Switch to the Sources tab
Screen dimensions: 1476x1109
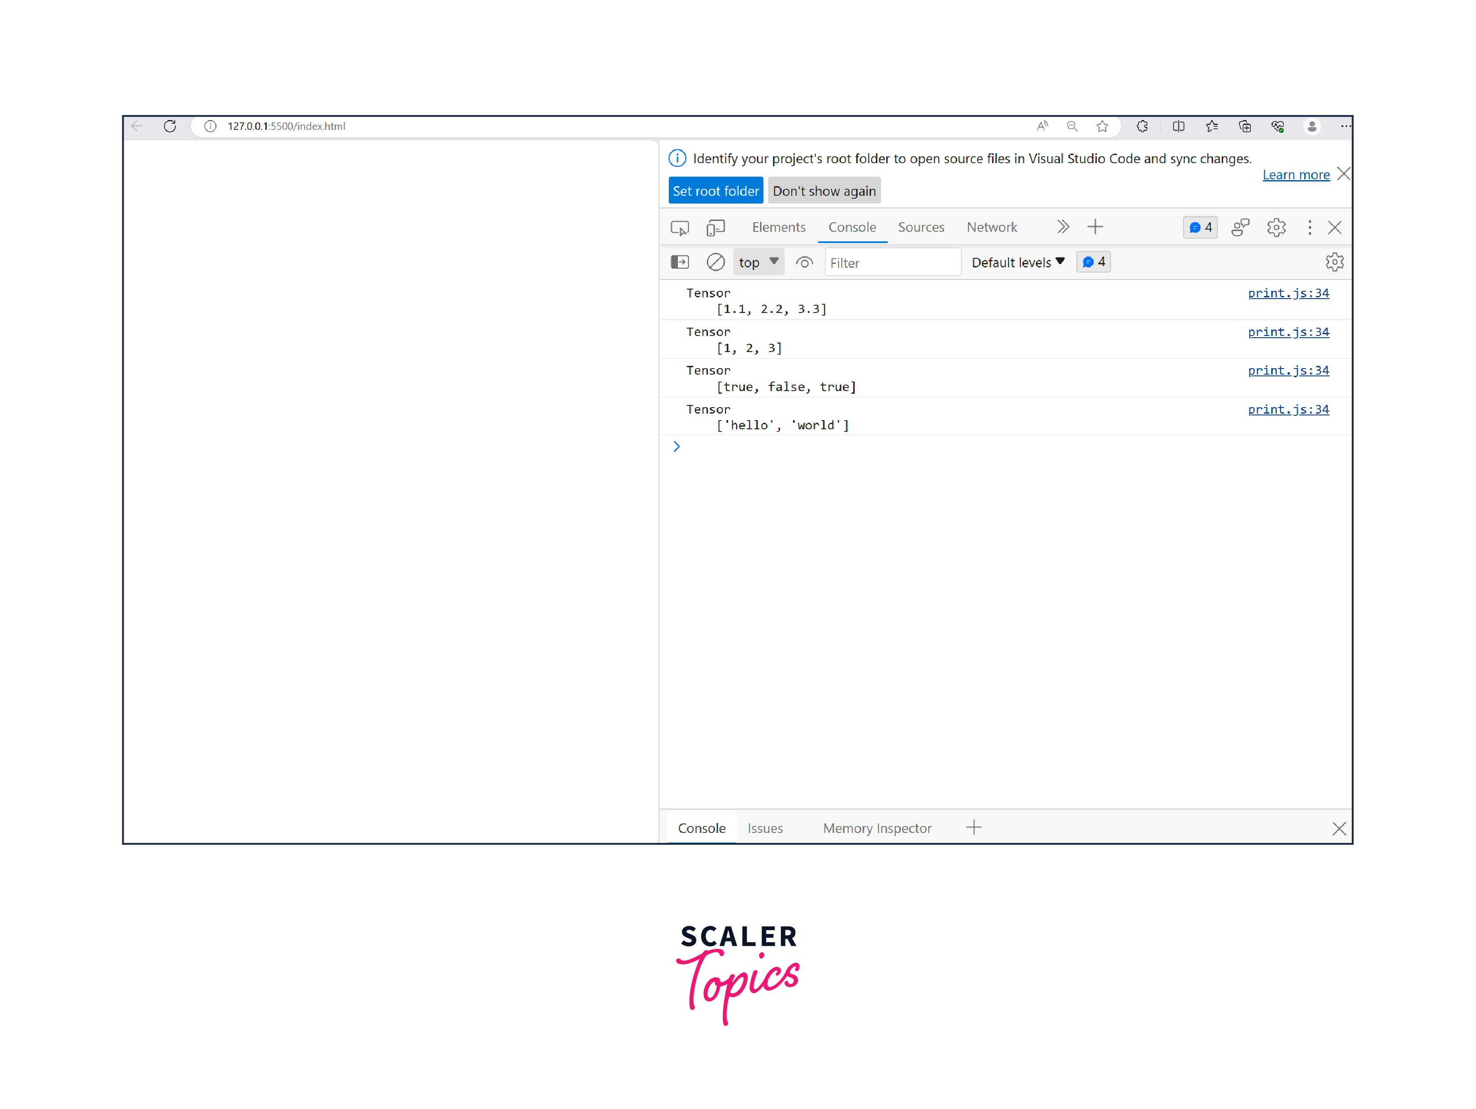(921, 227)
